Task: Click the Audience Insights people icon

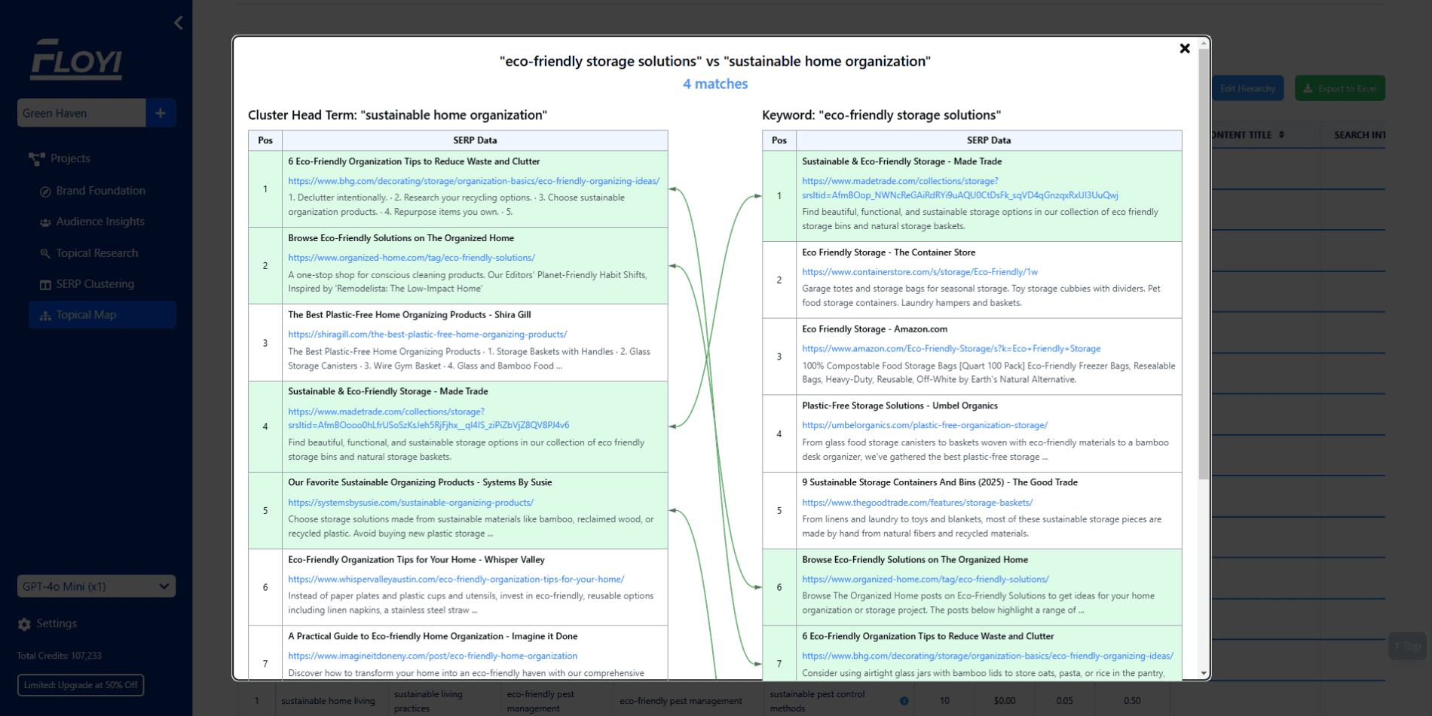Action: pyautogui.click(x=45, y=222)
